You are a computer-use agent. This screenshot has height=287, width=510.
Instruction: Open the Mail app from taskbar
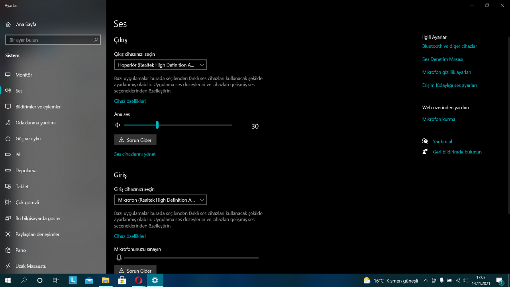[89, 280]
